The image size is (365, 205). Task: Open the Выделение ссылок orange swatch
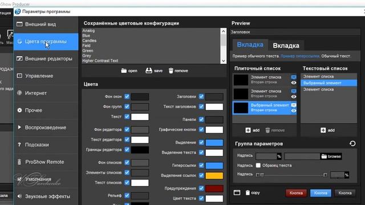(214, 175)
